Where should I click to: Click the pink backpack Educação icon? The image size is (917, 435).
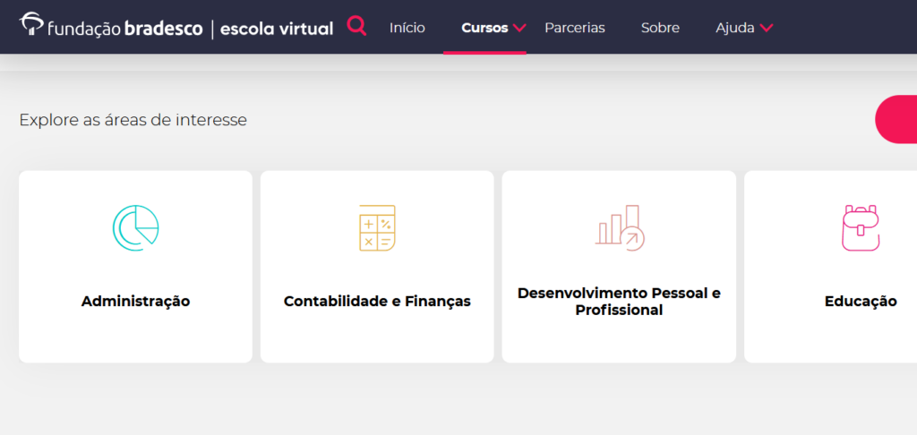tap(861, 228)
